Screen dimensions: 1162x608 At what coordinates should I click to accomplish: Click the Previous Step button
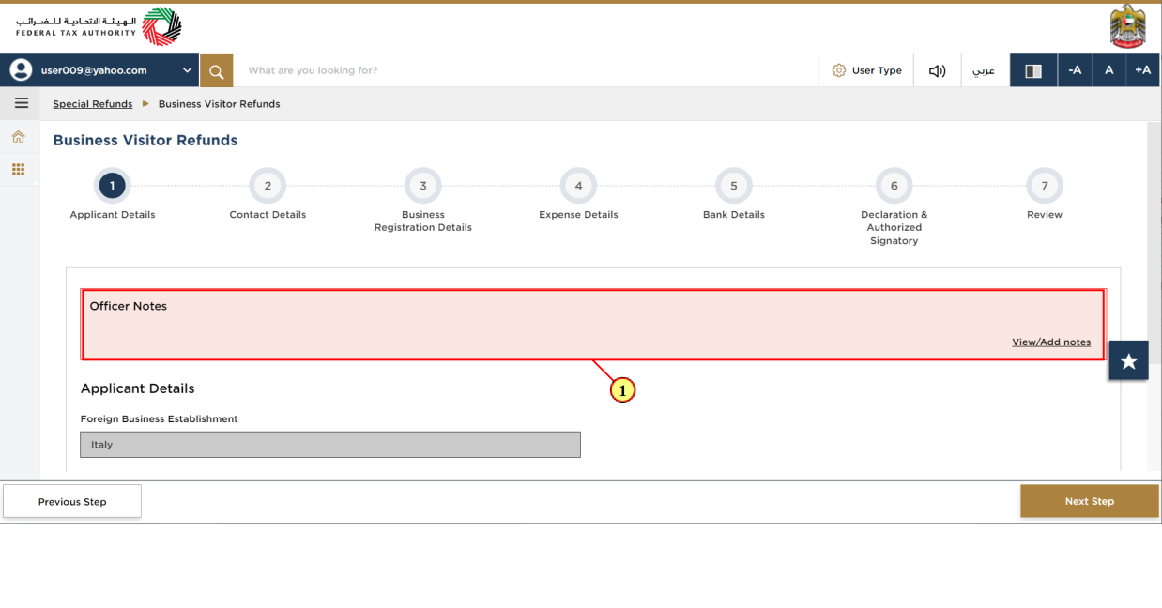pyautogui.click(x=72, y=502)
